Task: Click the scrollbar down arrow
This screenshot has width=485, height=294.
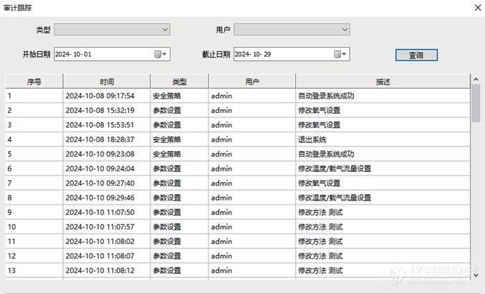Action: click(x=475, y=275)
